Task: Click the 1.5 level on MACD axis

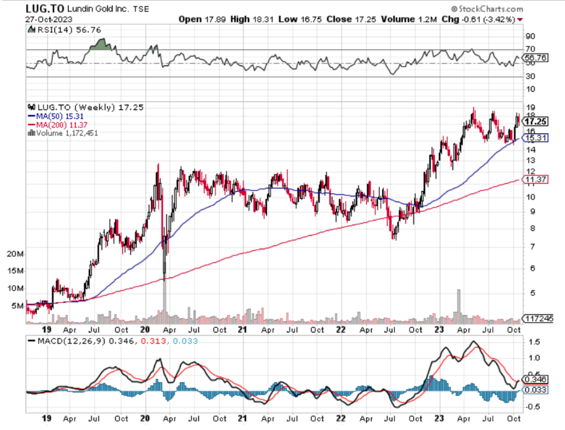Action: point(535,342)
